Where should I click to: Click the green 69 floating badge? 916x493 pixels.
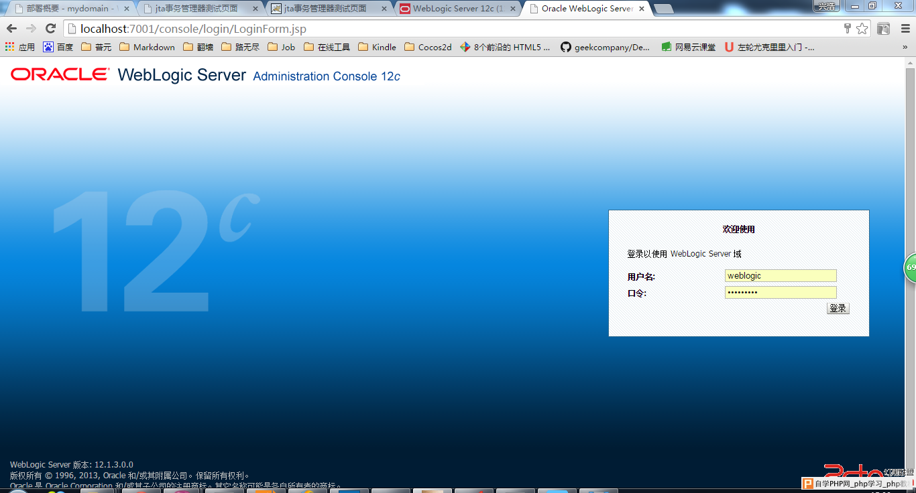point(910,267)
